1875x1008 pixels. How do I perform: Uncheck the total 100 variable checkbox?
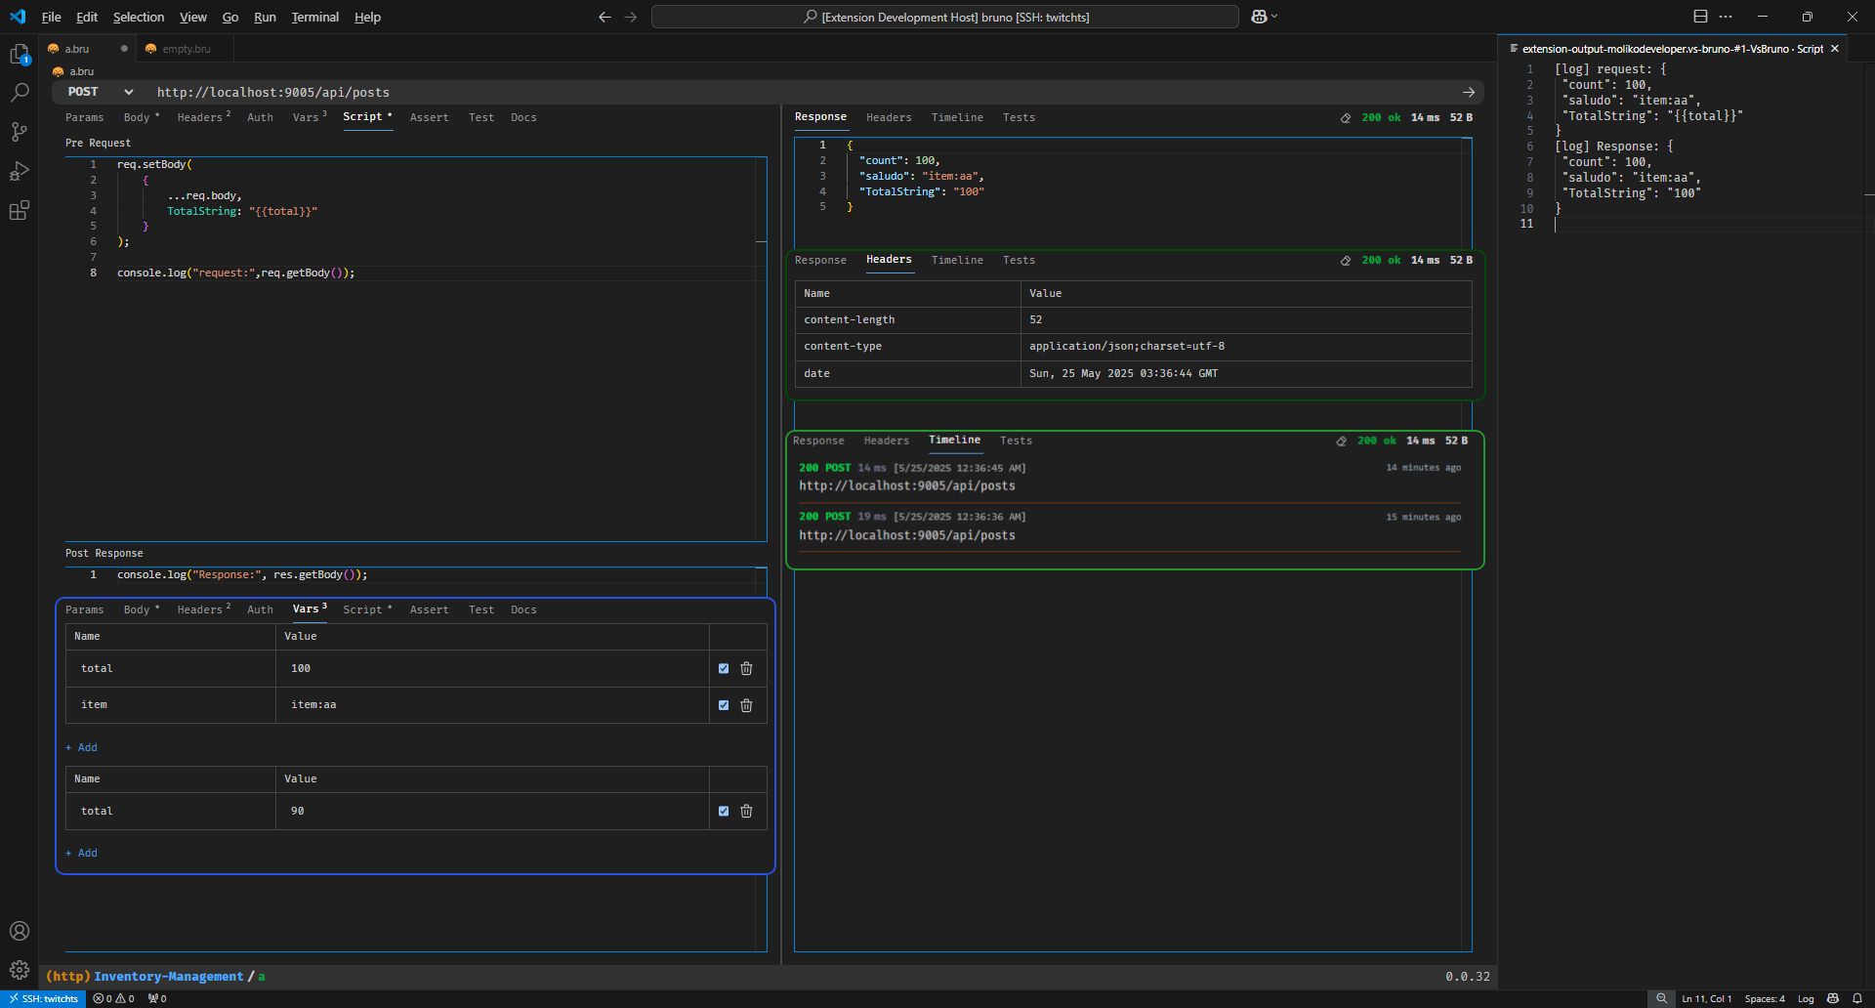pyautogui.click(x=724, y=669)
